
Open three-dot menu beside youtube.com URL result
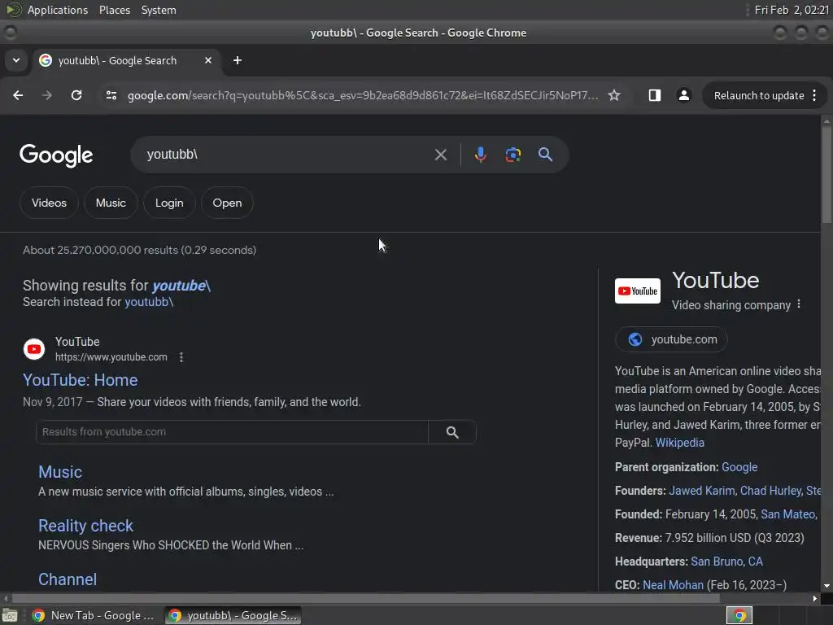(x=181, y=357)
